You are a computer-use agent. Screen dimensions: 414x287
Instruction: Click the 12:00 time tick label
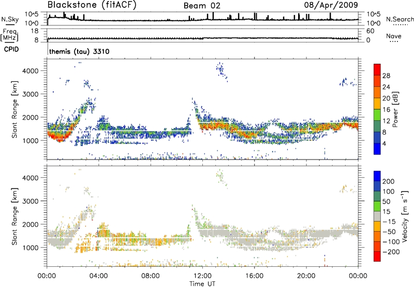coord(202,276)
